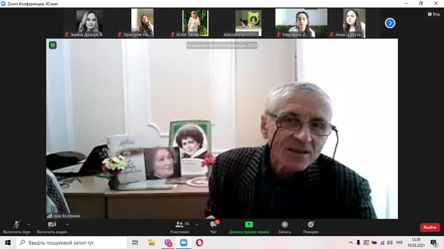The image size is (444, 249).
Task: Click green encryption shield icon
Action: coord(53,45)
